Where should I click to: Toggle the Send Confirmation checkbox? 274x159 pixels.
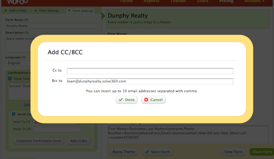tap(13, 114)
